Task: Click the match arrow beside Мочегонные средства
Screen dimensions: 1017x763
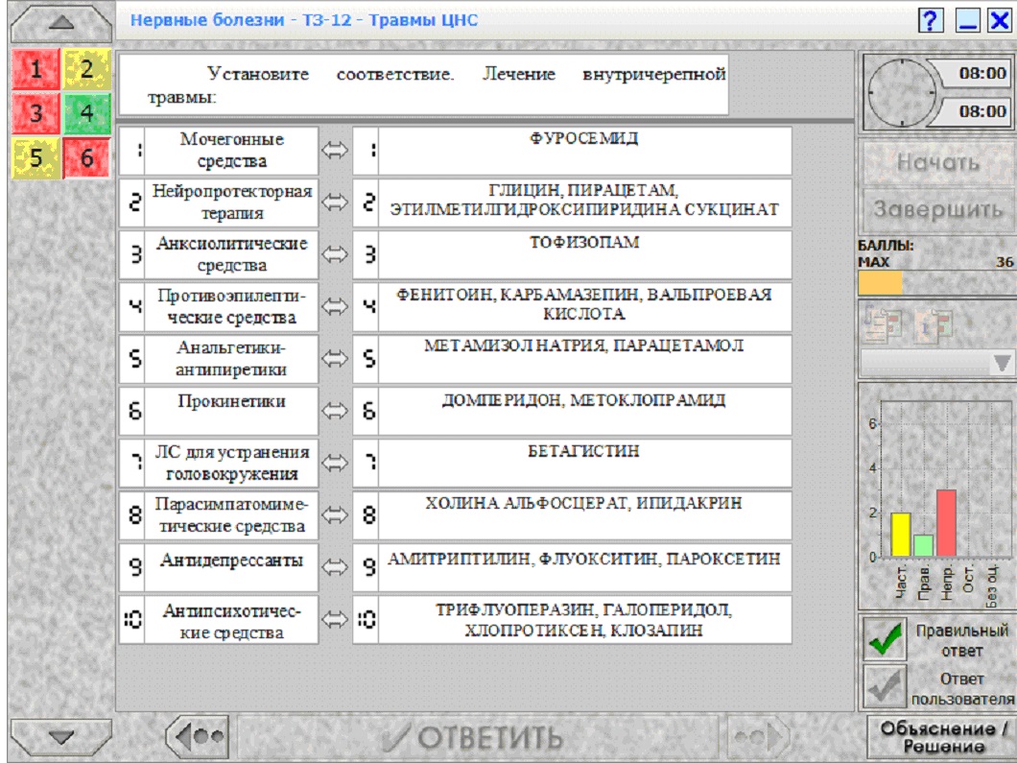Action: coord(335,151)
